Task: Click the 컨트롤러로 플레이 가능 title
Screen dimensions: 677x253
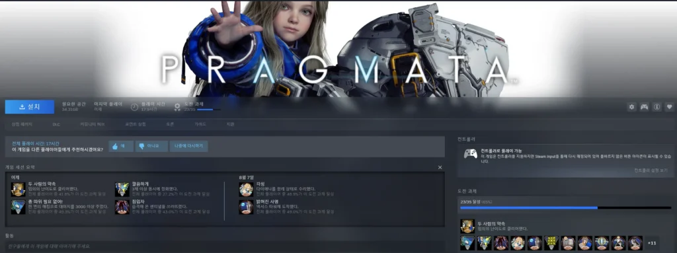Action: tap(501, 151)
